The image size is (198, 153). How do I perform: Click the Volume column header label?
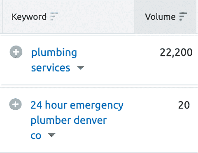coord(160,17)
